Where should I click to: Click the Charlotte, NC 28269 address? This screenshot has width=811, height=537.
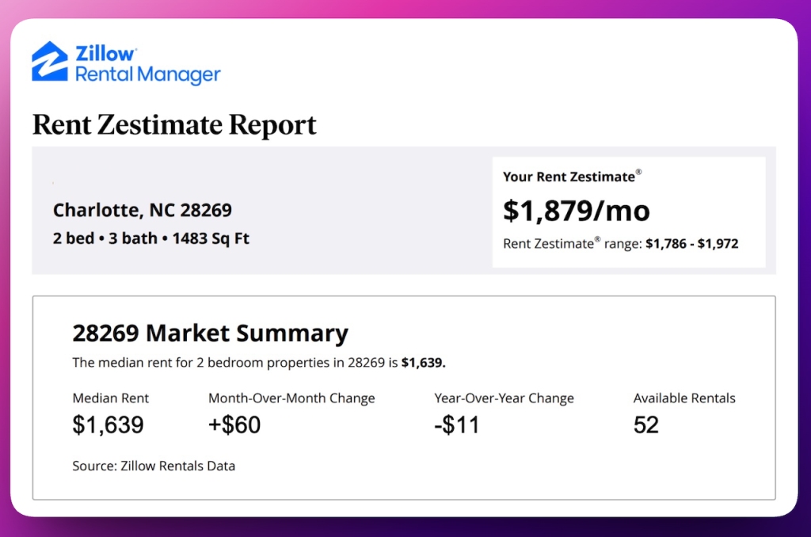tap(143, 210)
